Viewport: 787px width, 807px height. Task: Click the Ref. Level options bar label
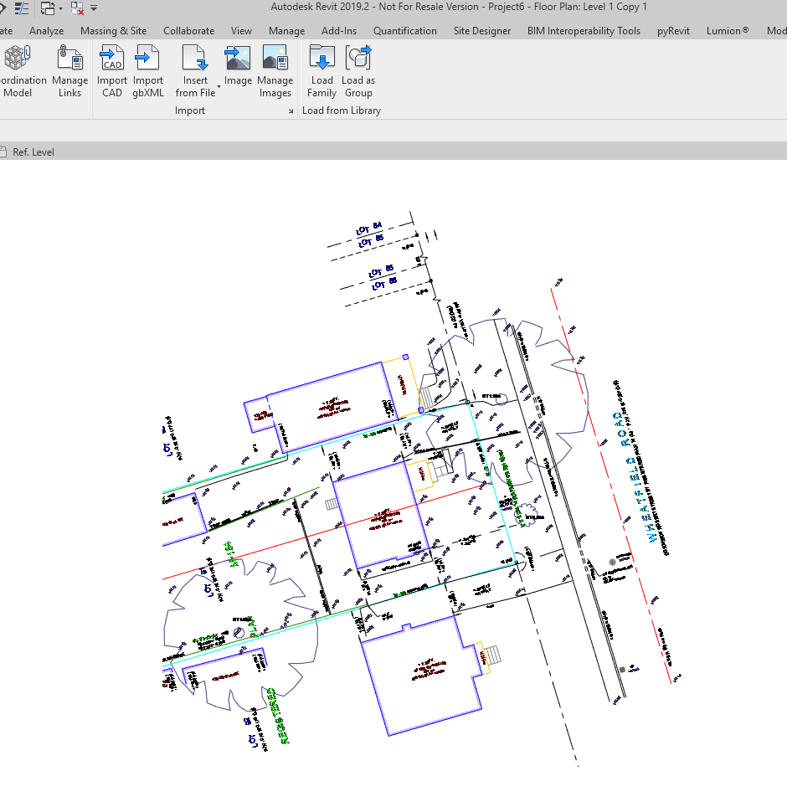pyautogui.click(x=33, y=152)
